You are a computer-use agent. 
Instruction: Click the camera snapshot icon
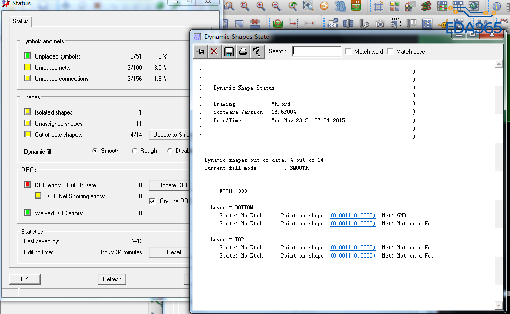click(x=380, y=24)
